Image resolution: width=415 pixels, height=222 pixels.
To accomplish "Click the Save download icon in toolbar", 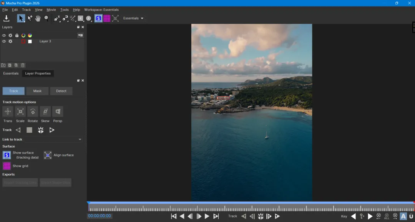I will click(x=7, y=18).
